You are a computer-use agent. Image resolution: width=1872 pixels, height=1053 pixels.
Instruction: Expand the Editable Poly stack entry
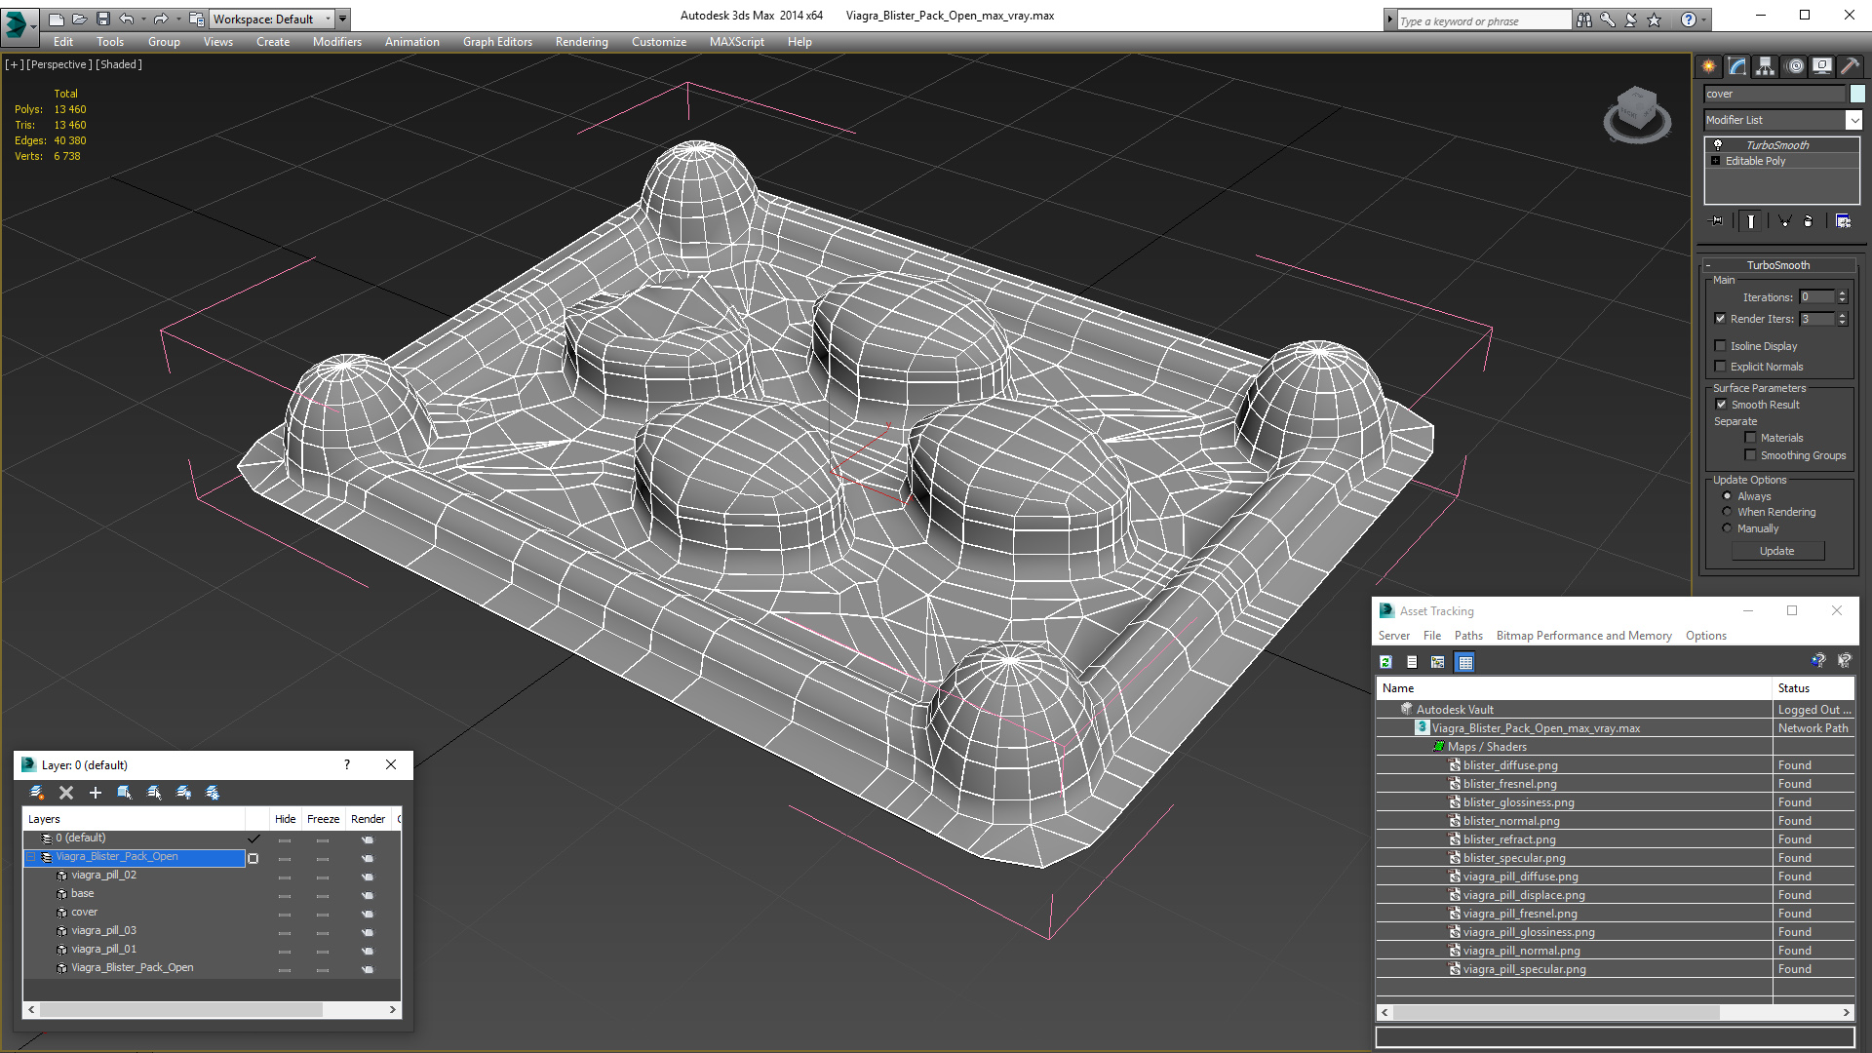coord(1716,161)
